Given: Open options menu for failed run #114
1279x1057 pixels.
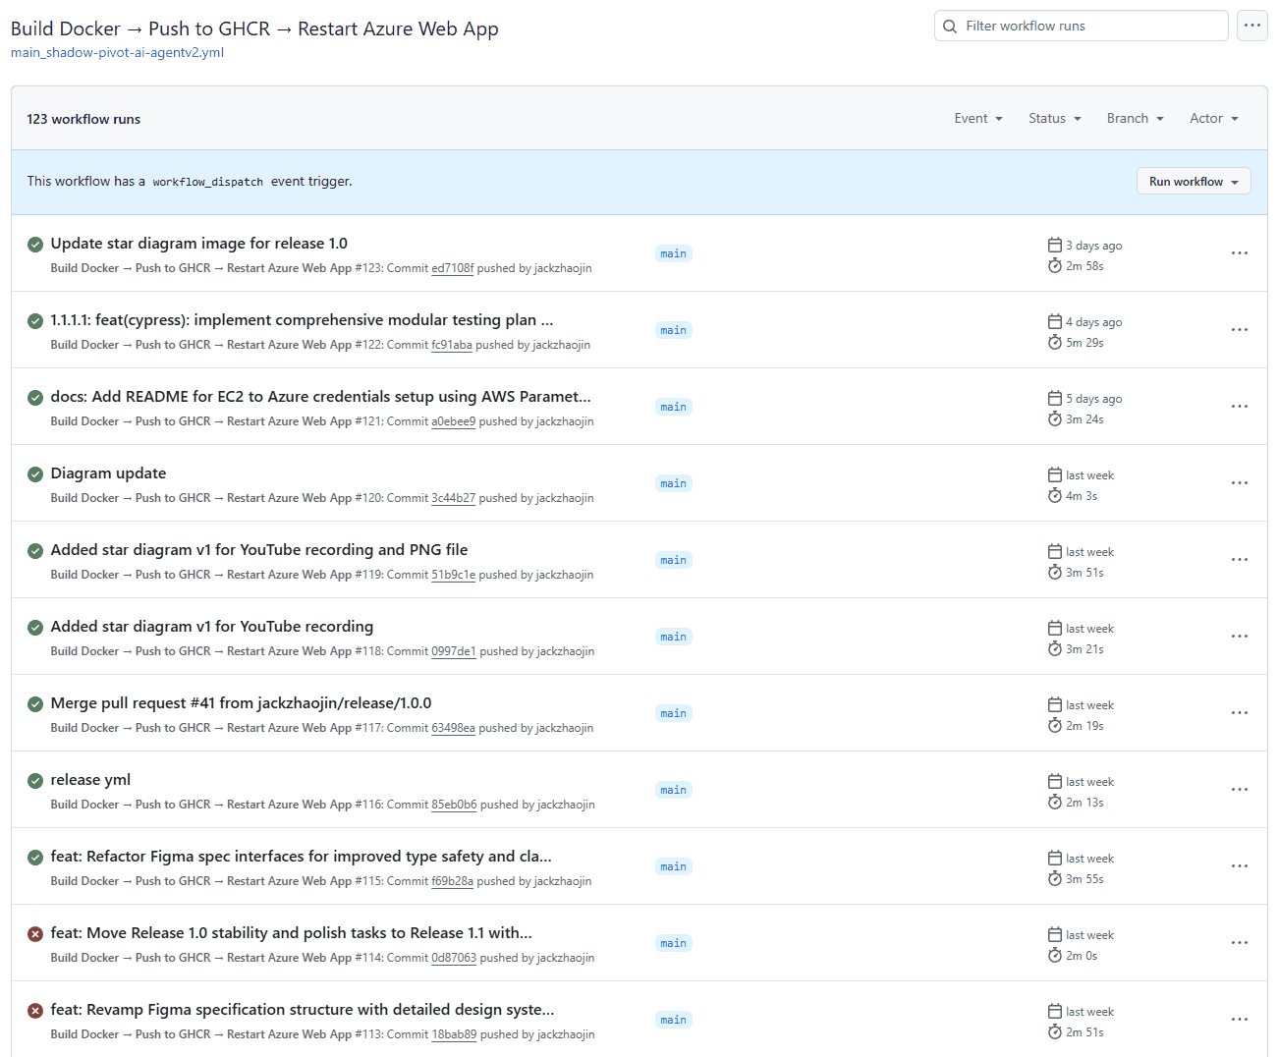Looking at the screenshot, I should click(1240, 943).
